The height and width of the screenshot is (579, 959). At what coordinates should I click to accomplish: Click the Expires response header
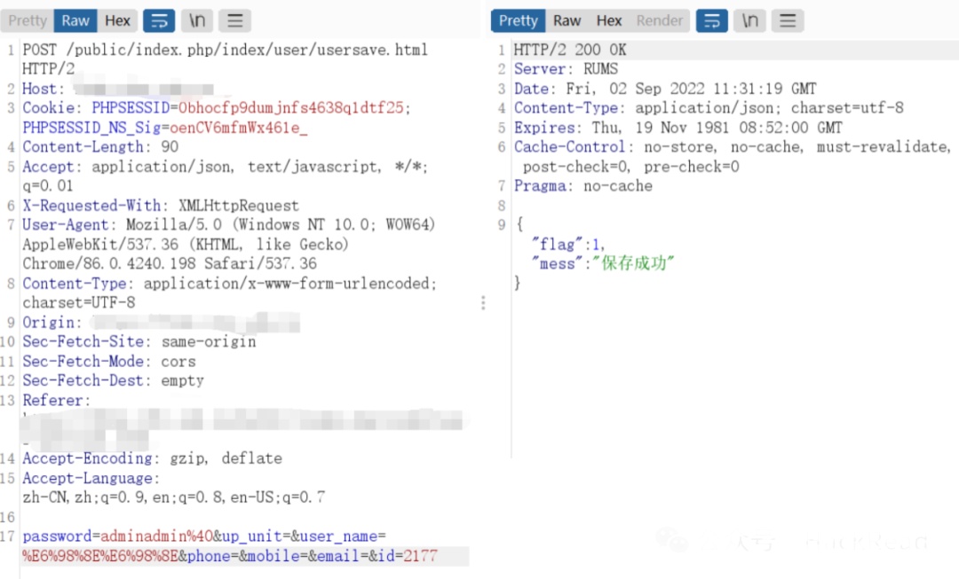[x=678, y=128]
